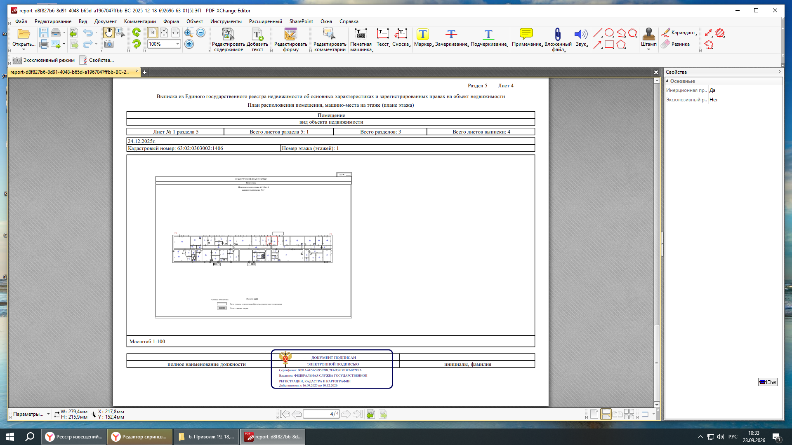792x445 pixels.
Task: Choose the Strikeout text tool
Action: 451,34
